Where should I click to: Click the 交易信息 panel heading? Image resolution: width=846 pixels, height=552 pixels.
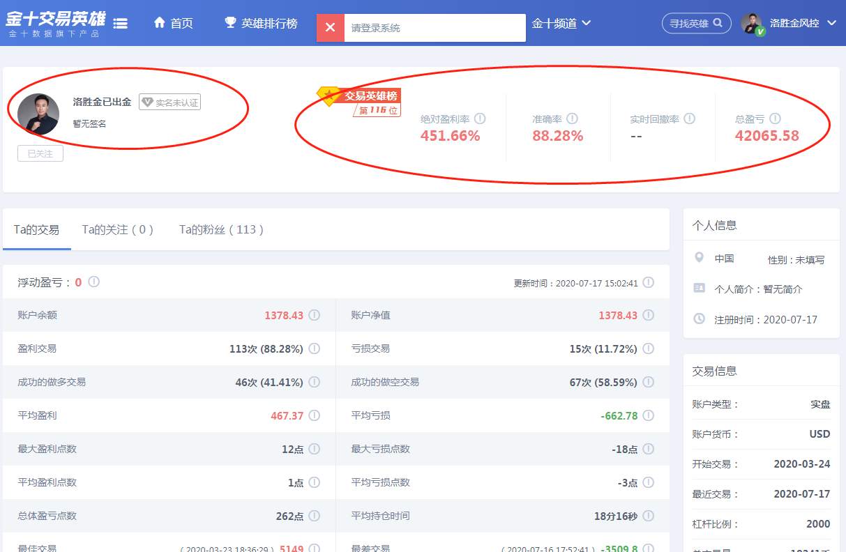pyautogui.click(x=715, y=371)
